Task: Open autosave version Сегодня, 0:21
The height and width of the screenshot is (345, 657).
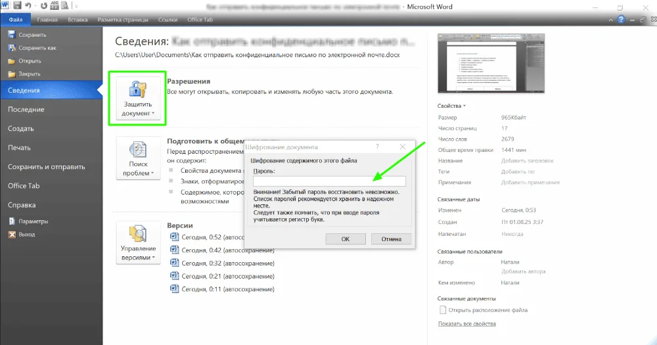Action: click(222, 276)
